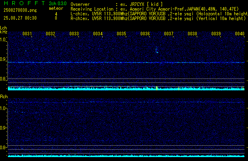The height and width of the screenshot is (161, 248).
Task: Click the file name '2508270030.png'
Action: [x=20, y=10]
